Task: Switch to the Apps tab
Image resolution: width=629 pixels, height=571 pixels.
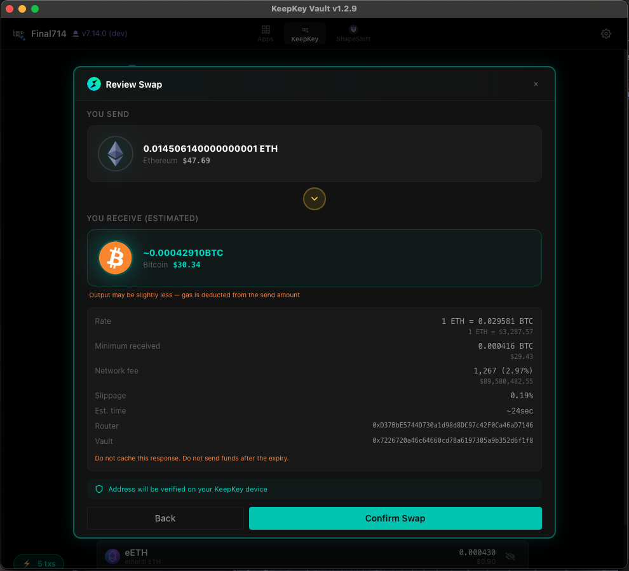Action: coord(266,34)
